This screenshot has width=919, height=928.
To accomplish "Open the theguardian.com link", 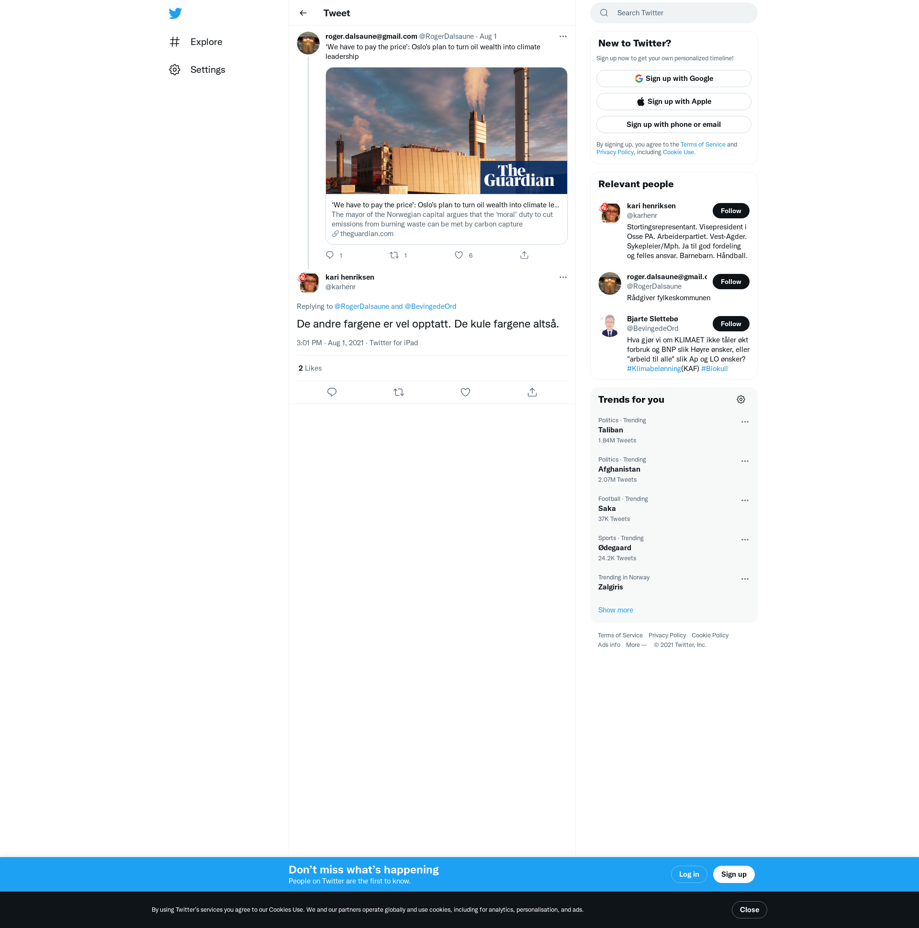I will click(x=366, y=234).
